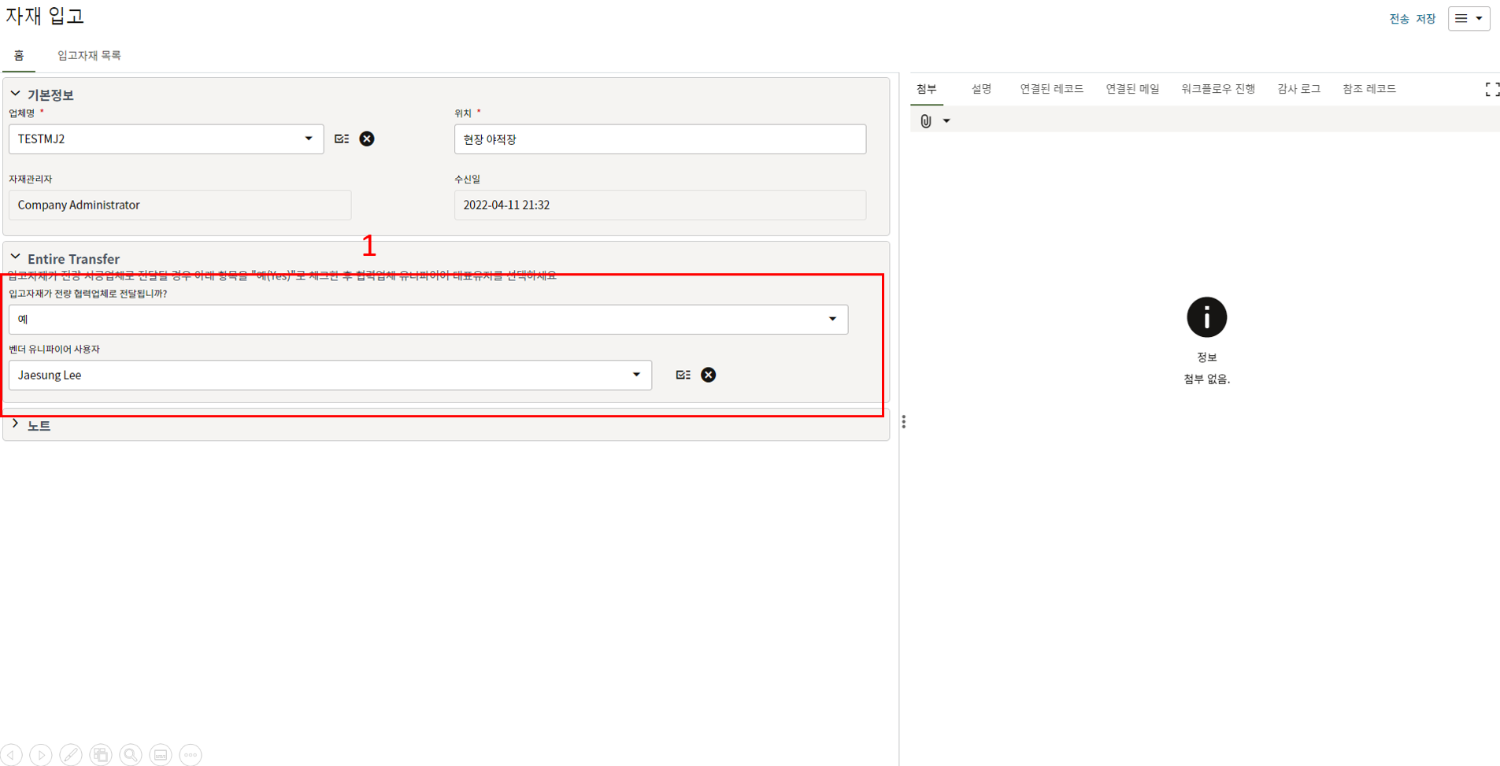Open the 벤더 유니파이어 사용자 dropdown
This screenshot has height=766, width=1500.
(635, 376)
